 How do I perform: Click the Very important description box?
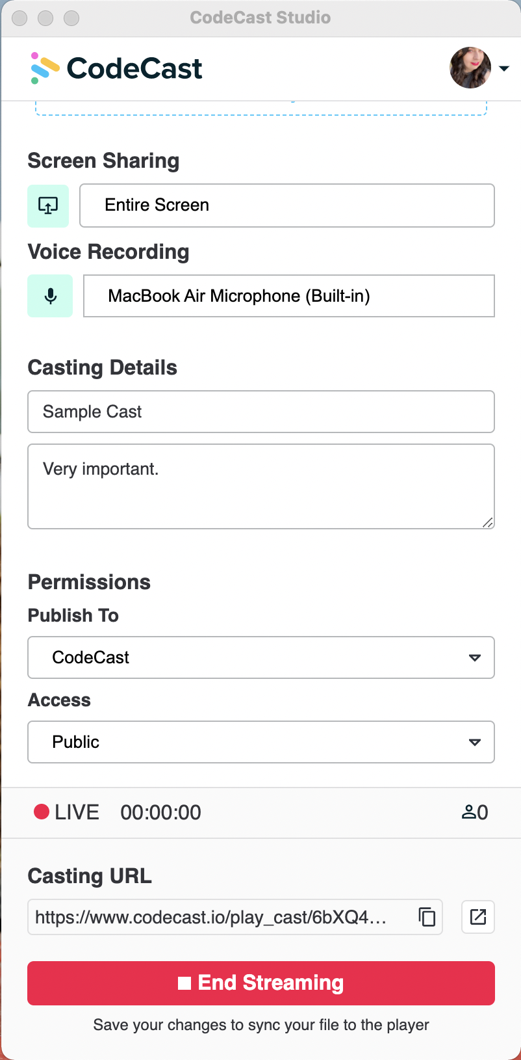(x=261, y=486)
